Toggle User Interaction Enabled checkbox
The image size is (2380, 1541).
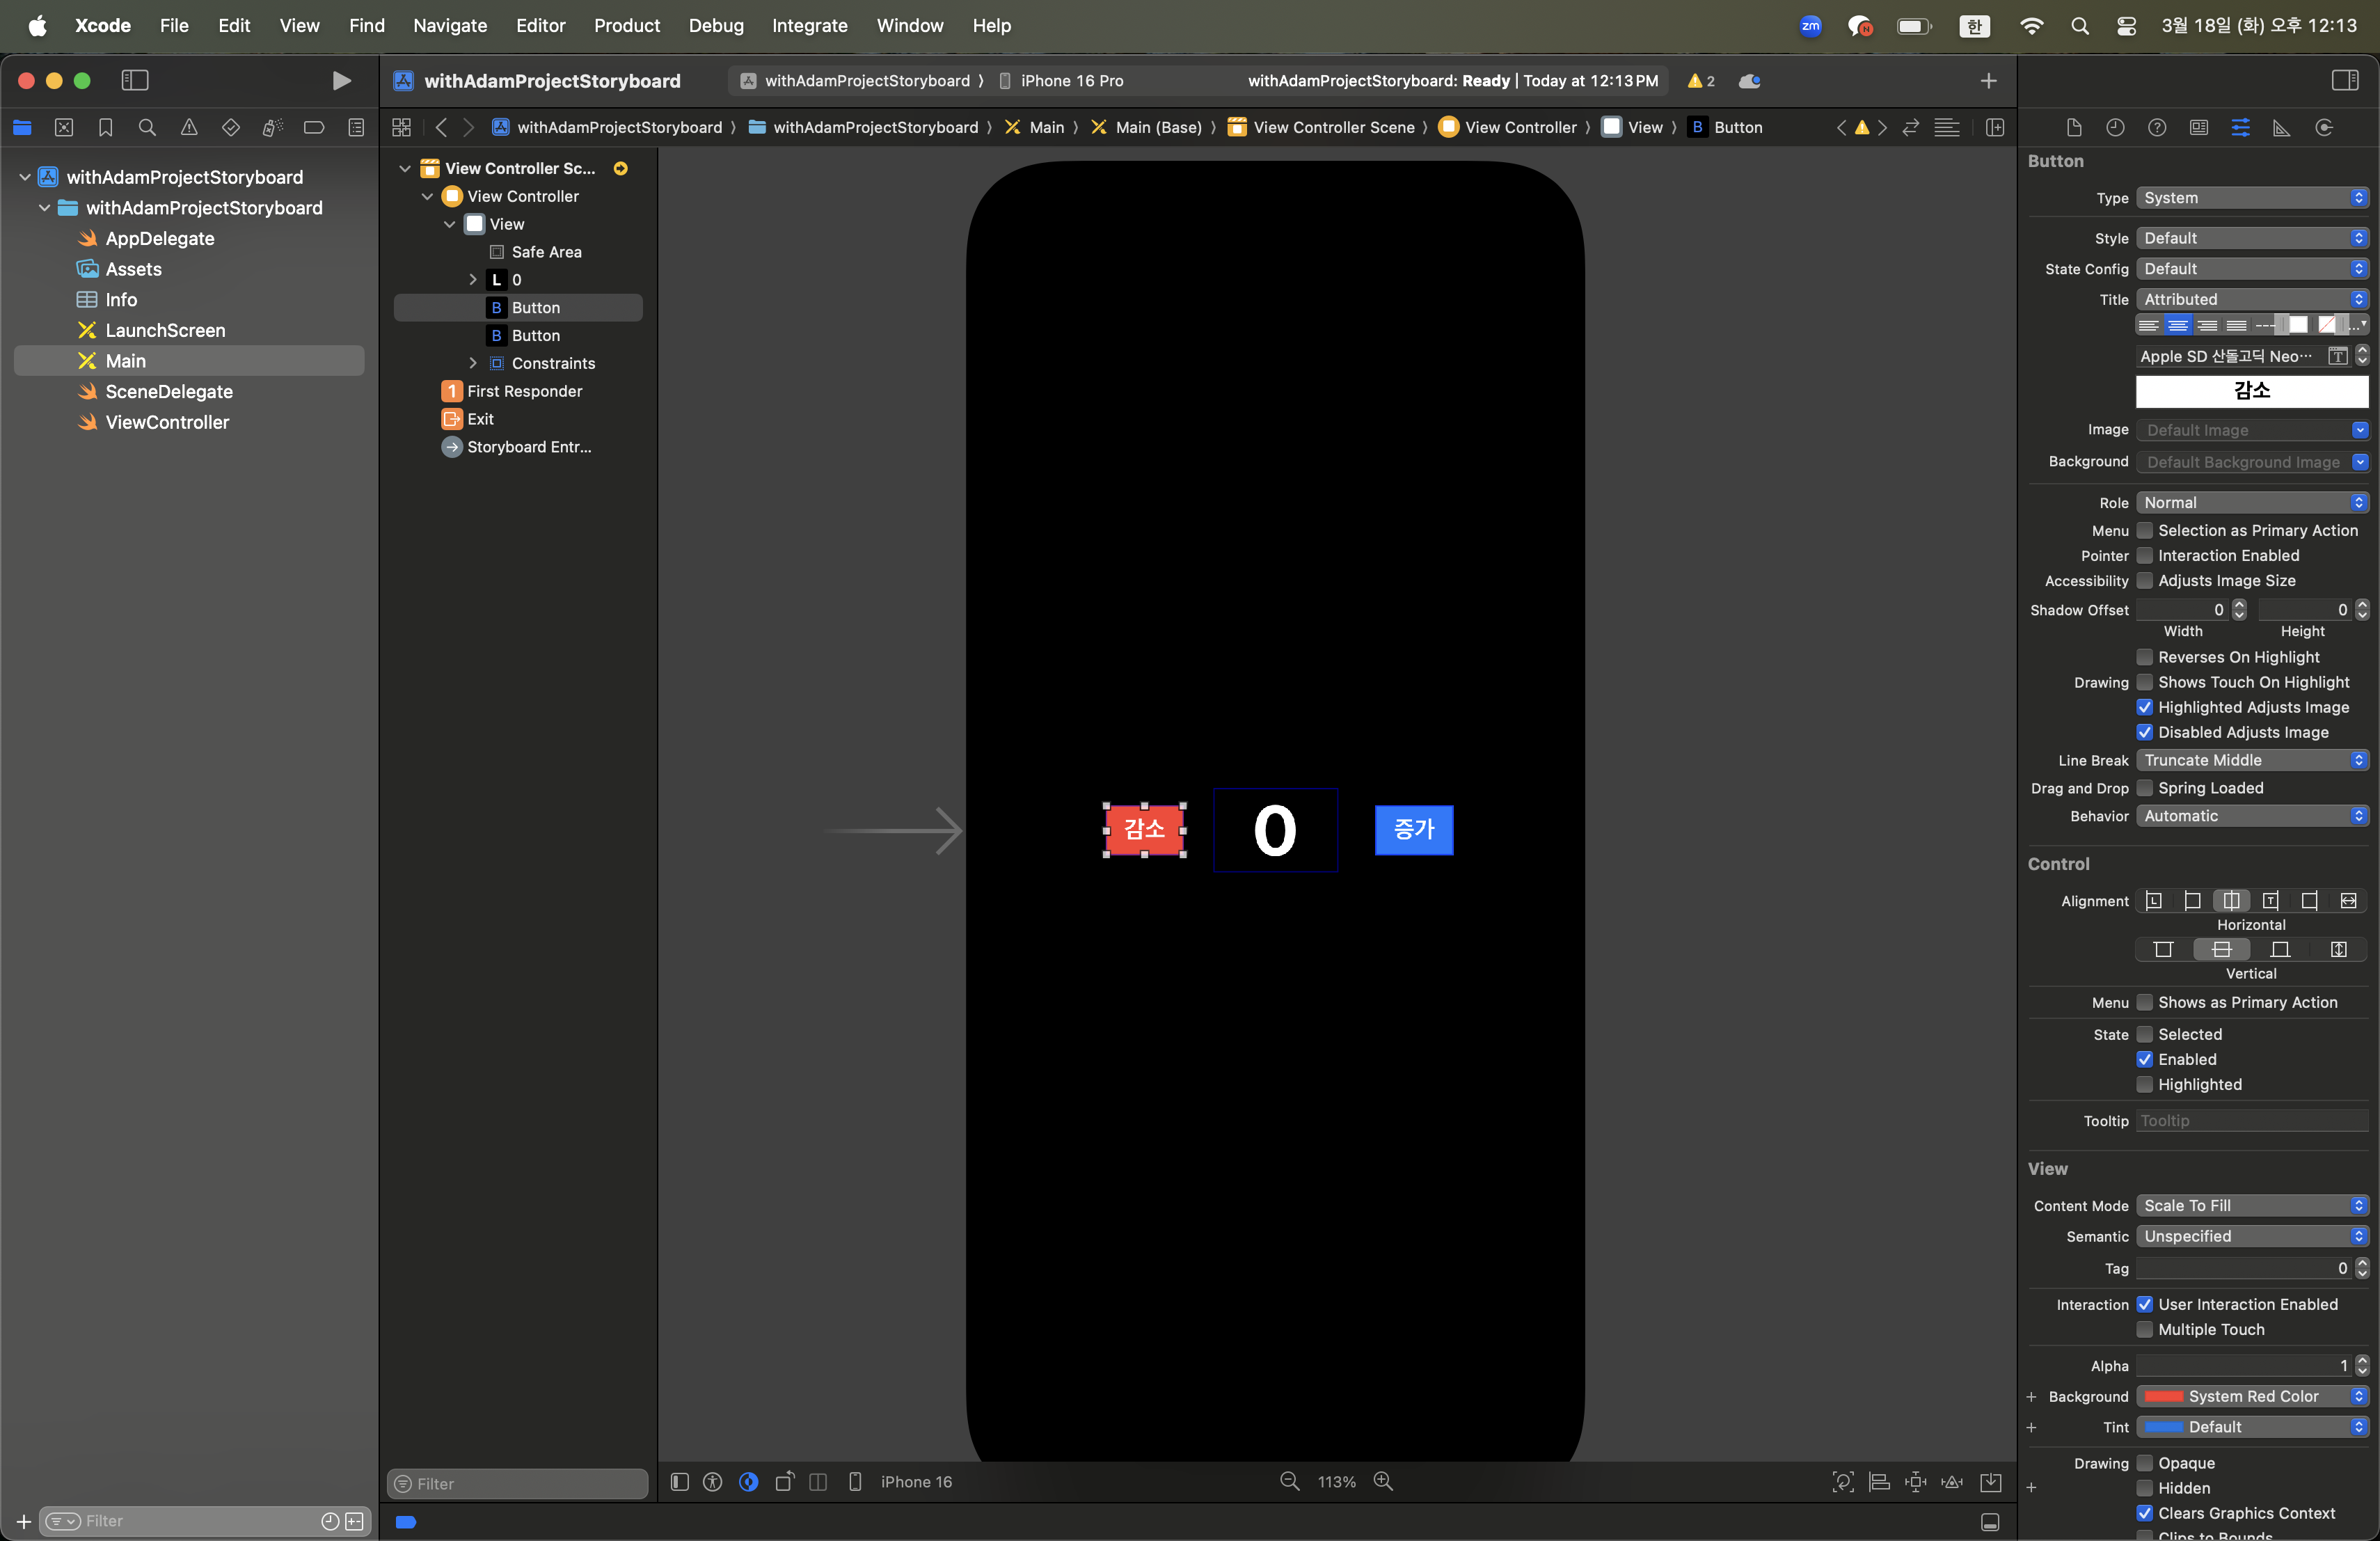coord(2145,1304)
